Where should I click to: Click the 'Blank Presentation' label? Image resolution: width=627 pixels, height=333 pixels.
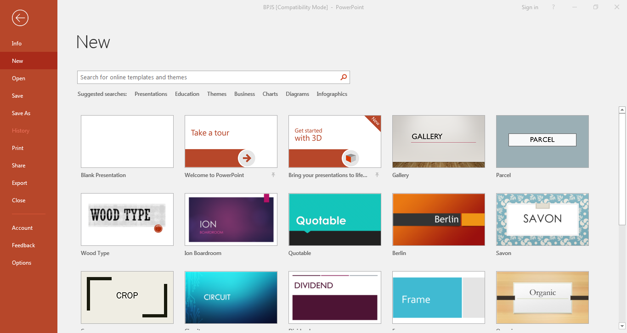click(103, 175)
